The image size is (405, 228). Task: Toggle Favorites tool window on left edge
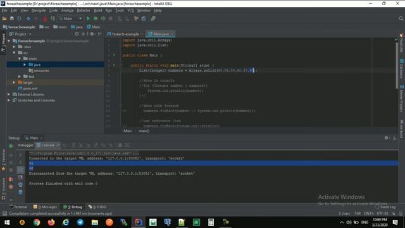pos(3,160)
